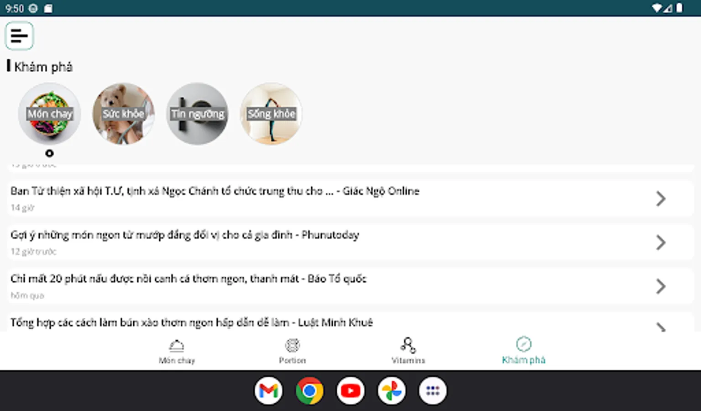This screenshot has width=701, height=411.
Task: Select the Sức khỏe category circle
Action: tap(123, 114)
